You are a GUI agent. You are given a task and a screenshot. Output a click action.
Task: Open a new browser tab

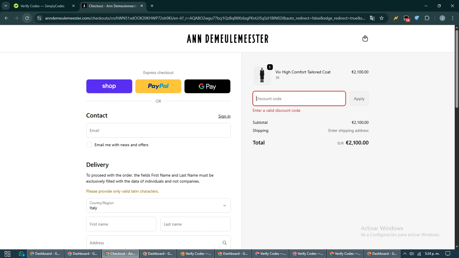152,6
